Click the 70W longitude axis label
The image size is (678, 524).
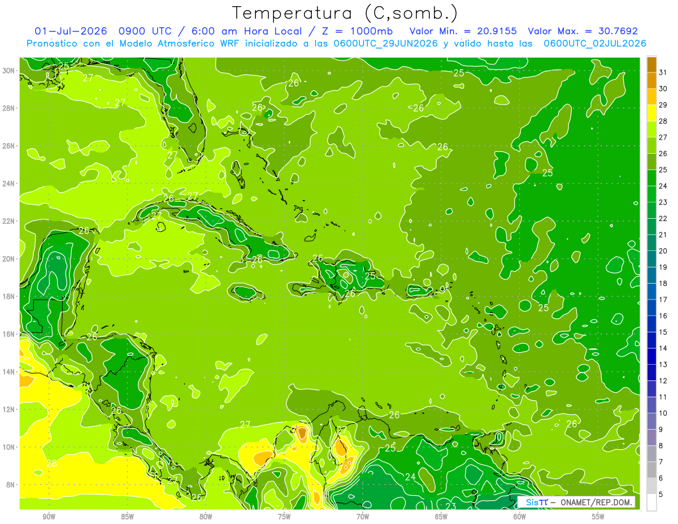click(x=363, y=517)
